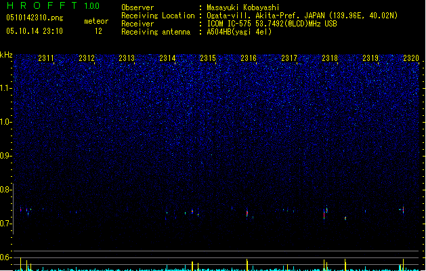Screen dimensions: 426x271
Task: Click the 'meteor' label
Action: tap(96, 21)
